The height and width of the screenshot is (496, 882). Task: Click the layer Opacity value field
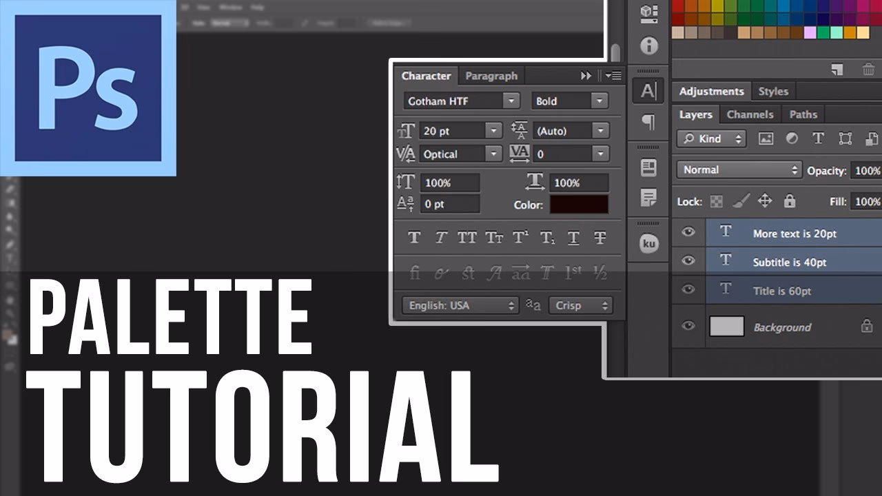(867, 170)
